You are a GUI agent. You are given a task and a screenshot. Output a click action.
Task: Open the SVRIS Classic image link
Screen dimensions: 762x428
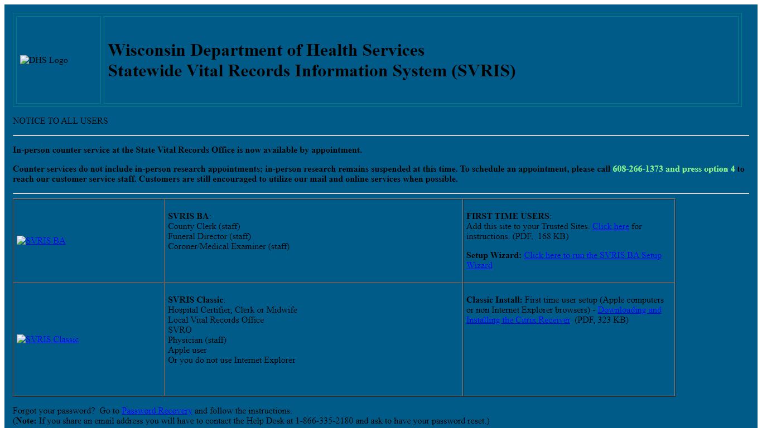[47, 339]
